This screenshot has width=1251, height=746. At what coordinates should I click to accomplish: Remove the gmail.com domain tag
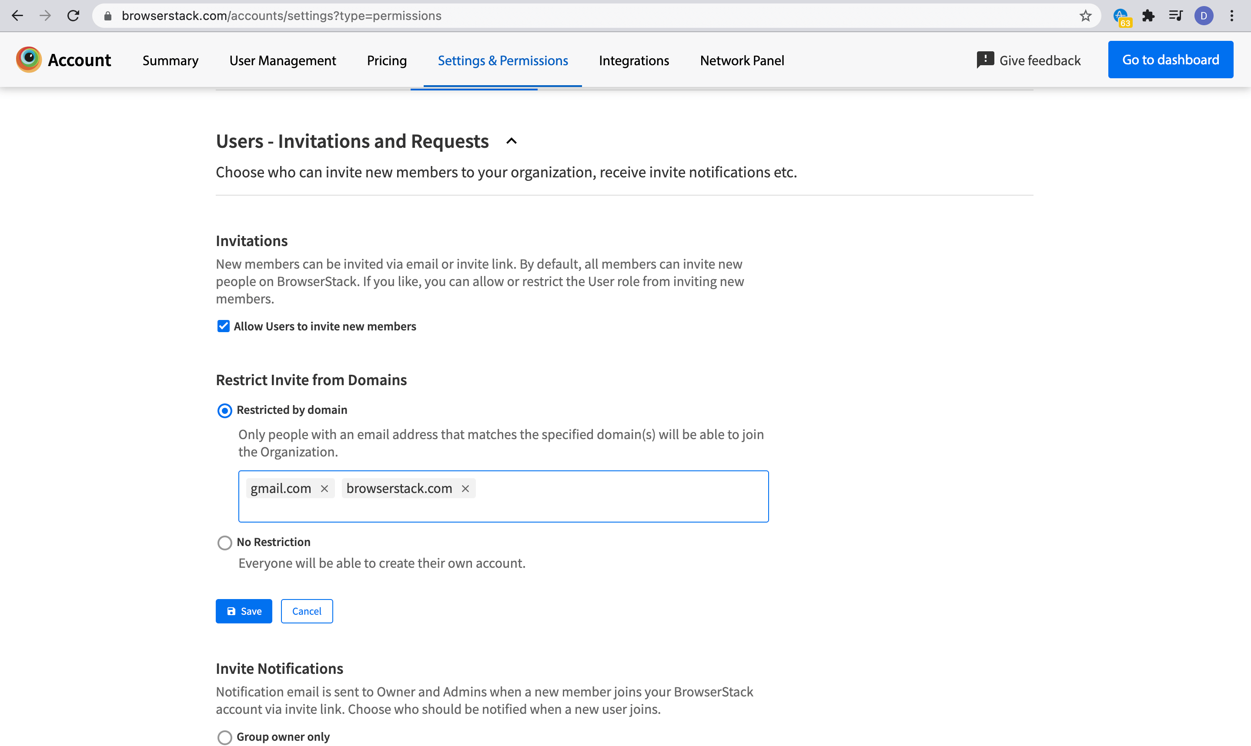point(324,489)
